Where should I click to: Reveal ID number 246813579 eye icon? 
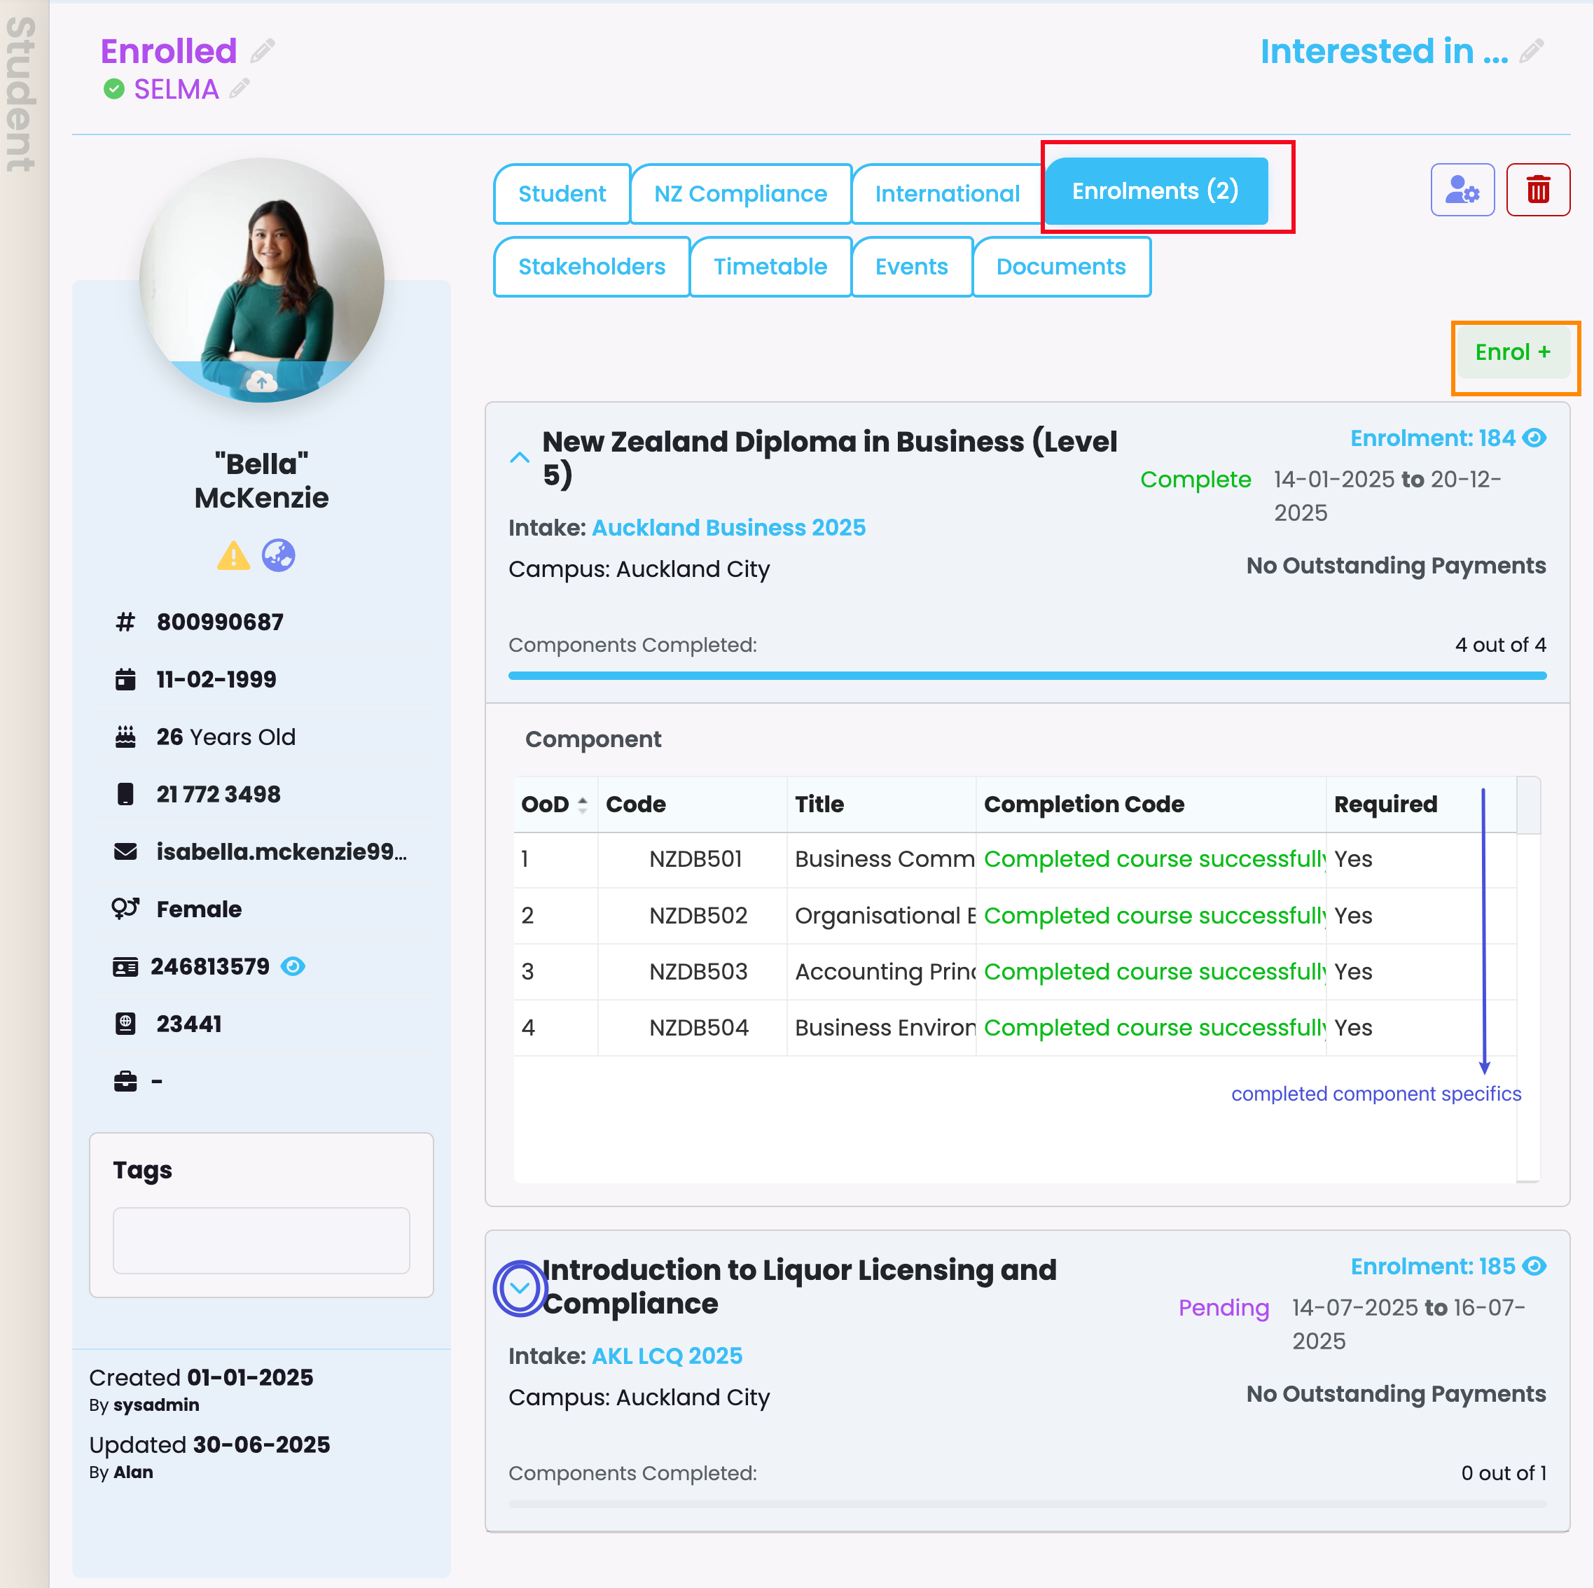point(293,966)
